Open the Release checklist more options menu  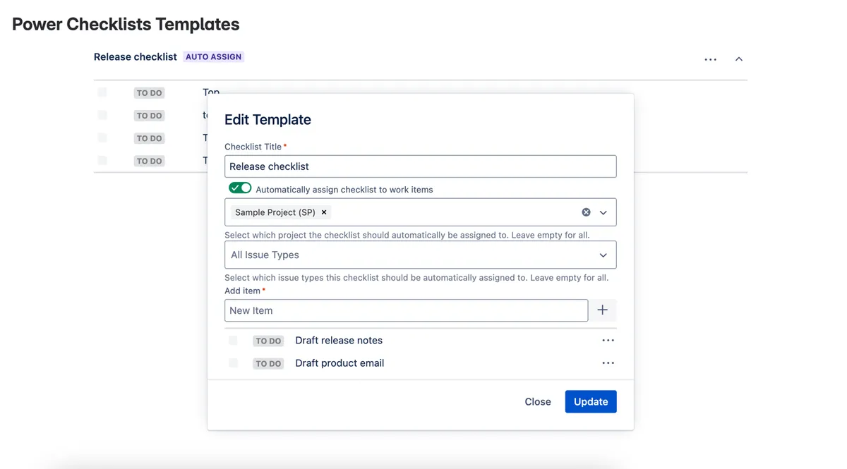pos(710,60)
